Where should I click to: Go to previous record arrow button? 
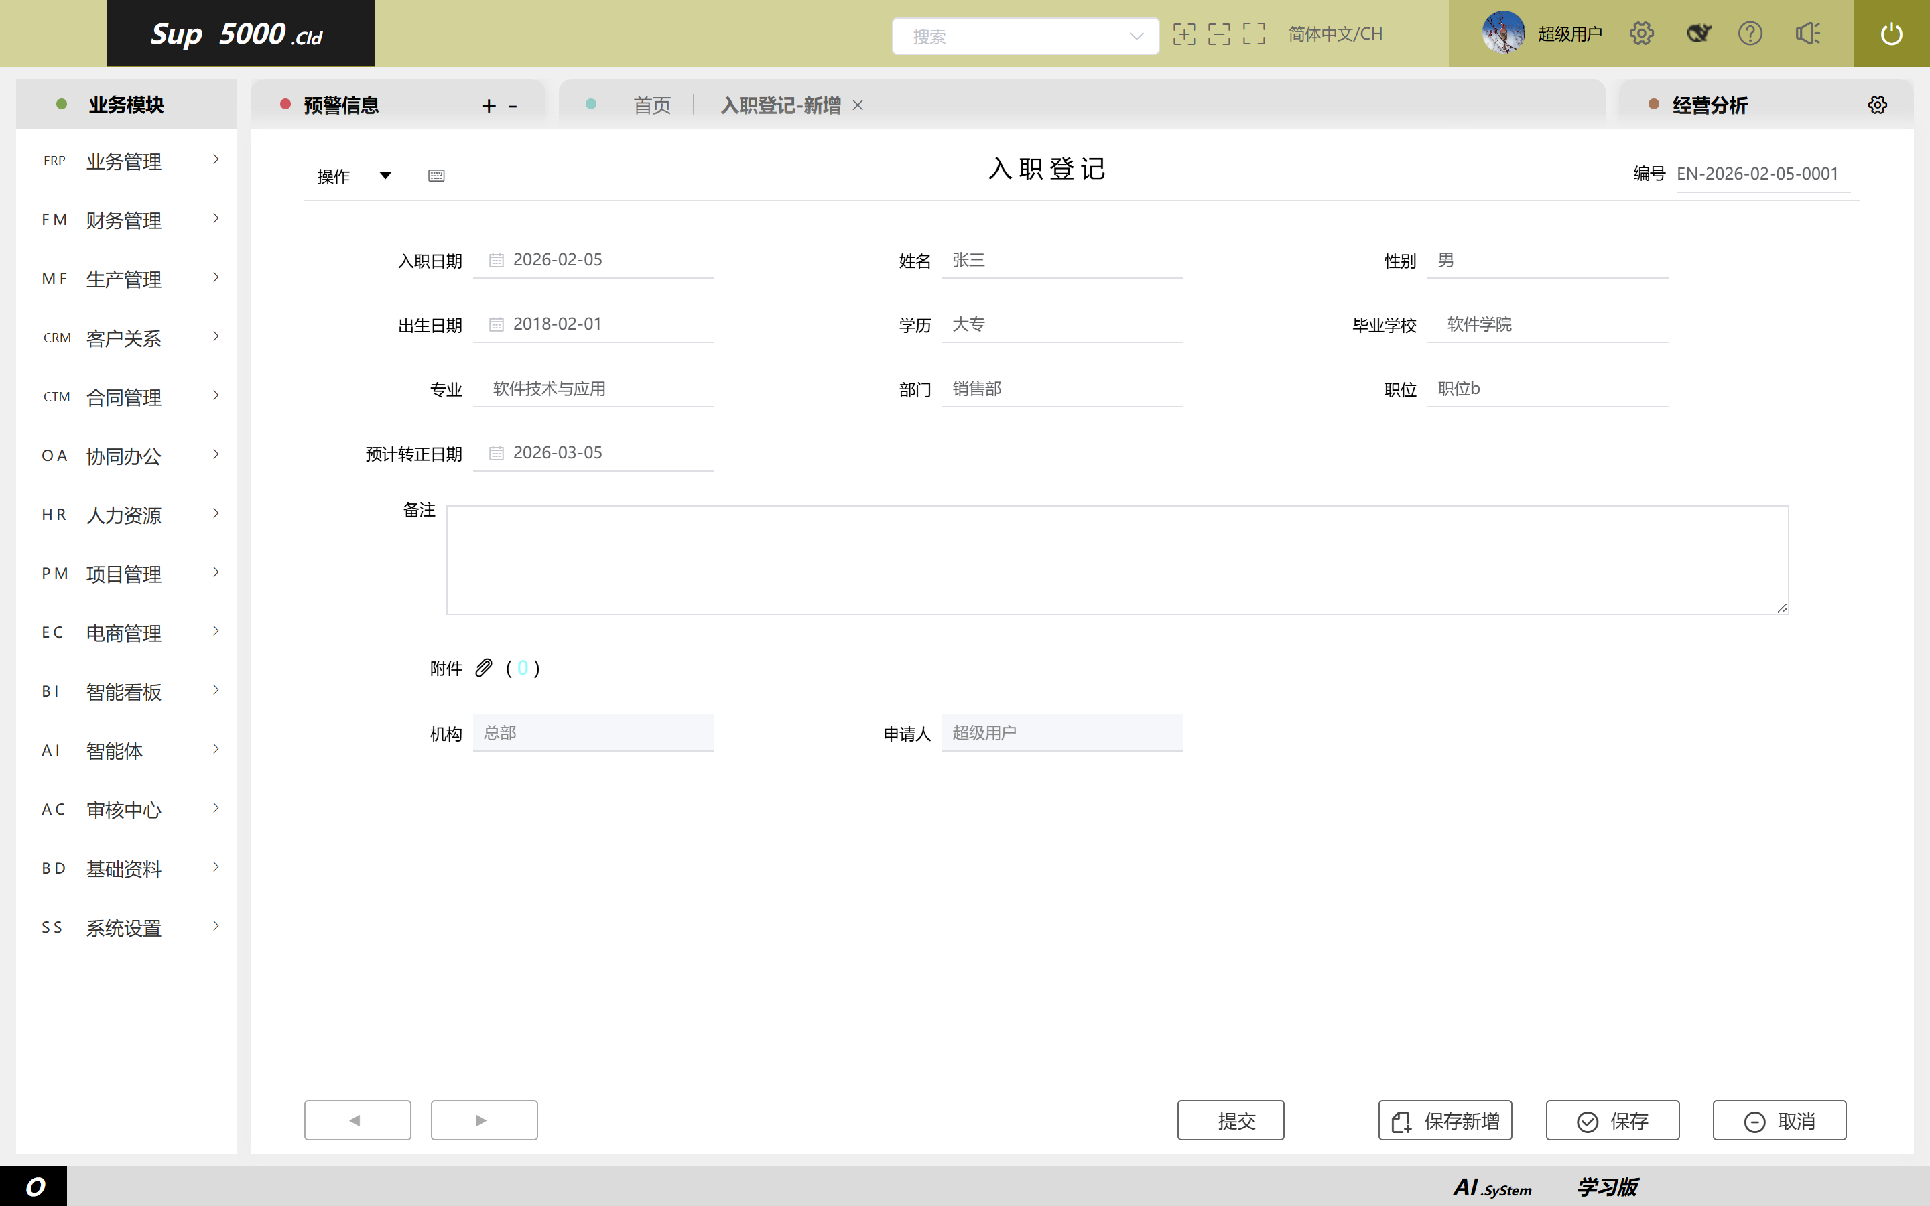[x=357, y=1120]
